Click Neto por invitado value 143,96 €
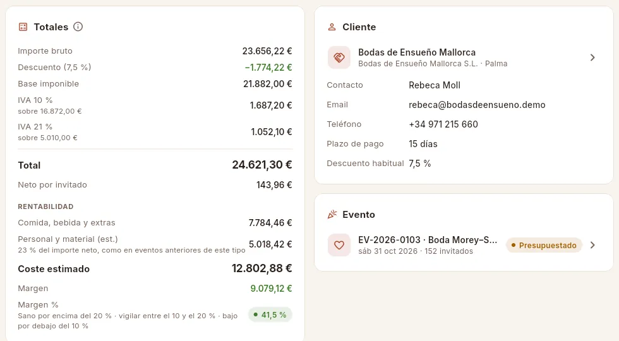Image resolution: width=619 pixels, height=341 pixels. coord(274,184)
